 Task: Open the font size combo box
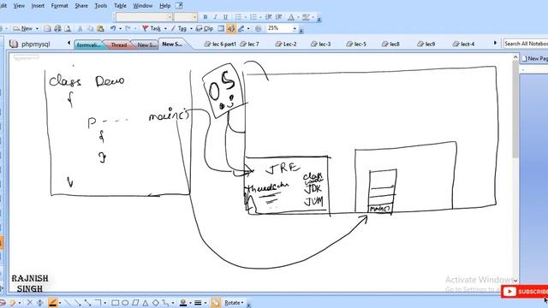[x=186, y=17]
